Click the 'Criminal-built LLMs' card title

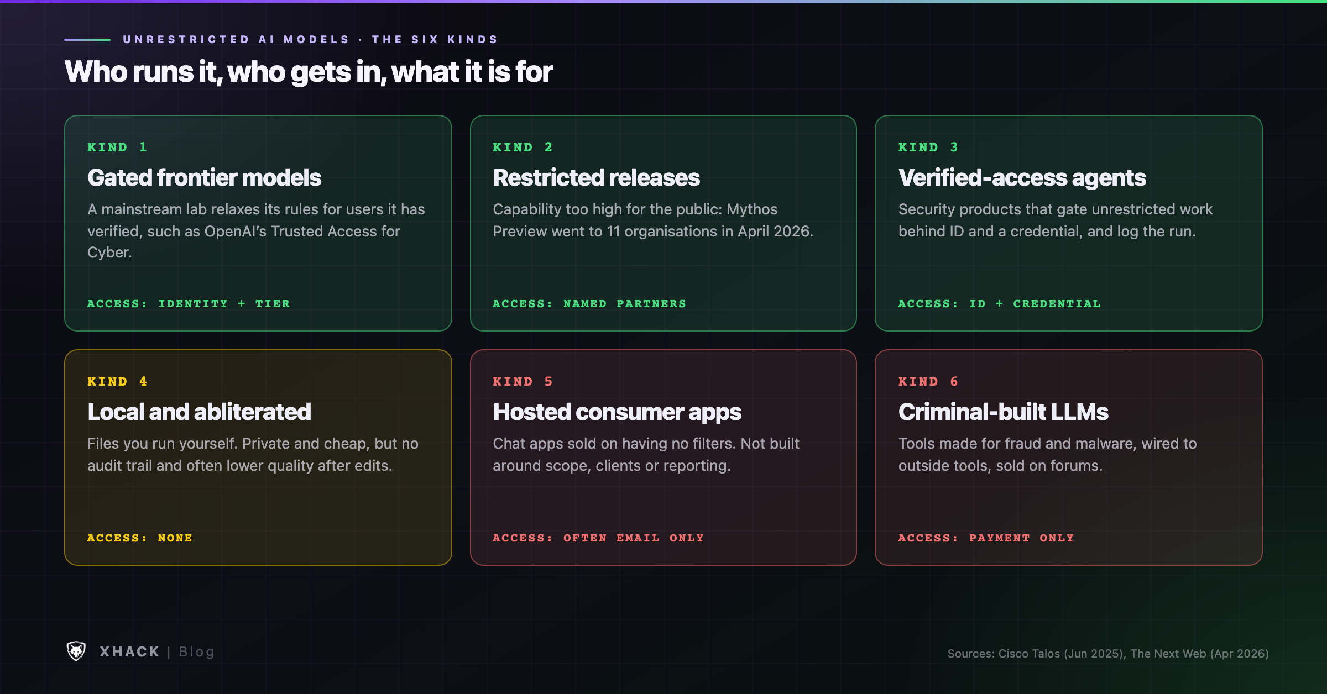[1003, 412]
